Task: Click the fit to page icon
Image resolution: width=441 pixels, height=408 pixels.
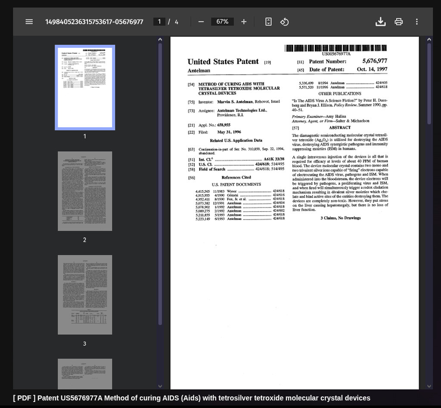Action: click(x=268, y=22)
